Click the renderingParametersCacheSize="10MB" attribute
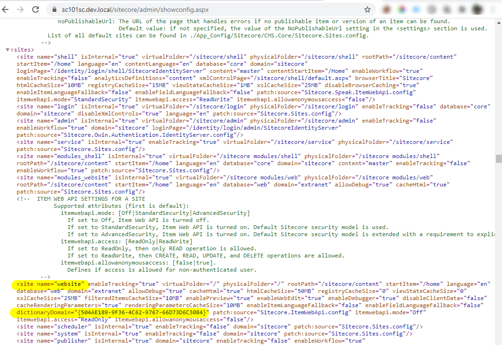The height and width of the screenshot is (345, 502). [x=184, y=305]
